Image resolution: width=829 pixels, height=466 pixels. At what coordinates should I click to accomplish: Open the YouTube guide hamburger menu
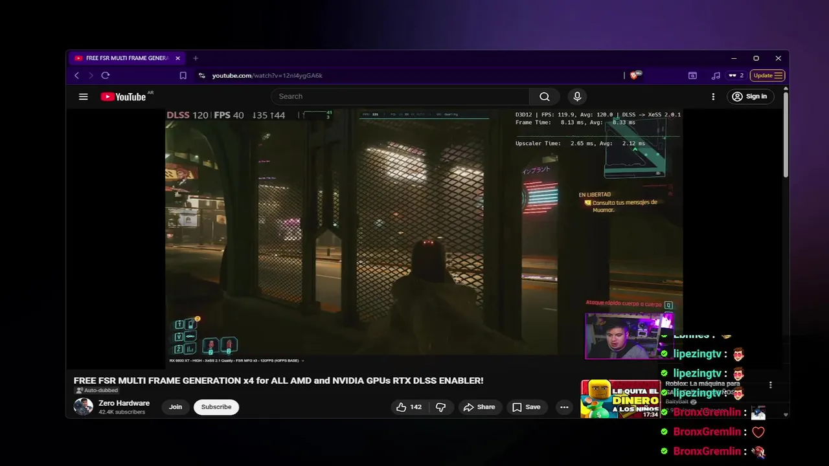click(x=83, y=96)
